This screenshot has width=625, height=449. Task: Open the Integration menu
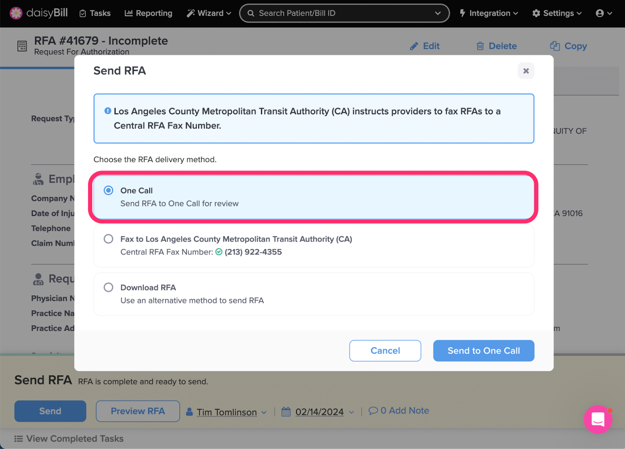[489, 13]
